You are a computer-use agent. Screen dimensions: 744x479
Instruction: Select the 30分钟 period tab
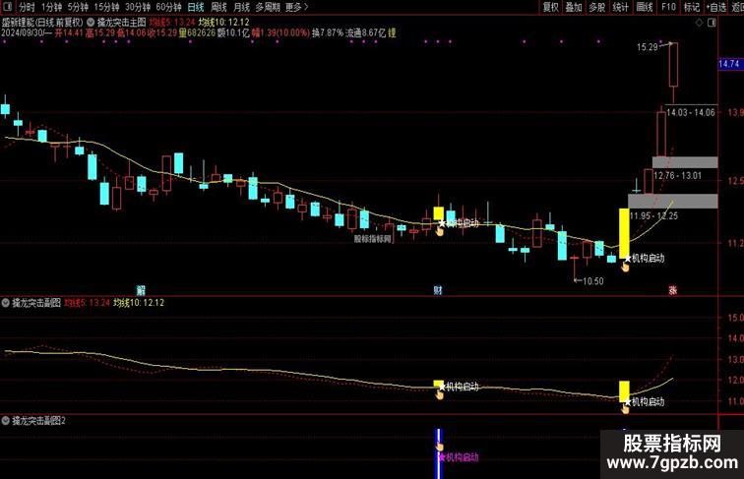(x=138, y=7)
